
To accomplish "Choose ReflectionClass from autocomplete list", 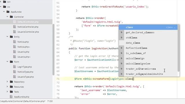I will click(148, 48).
